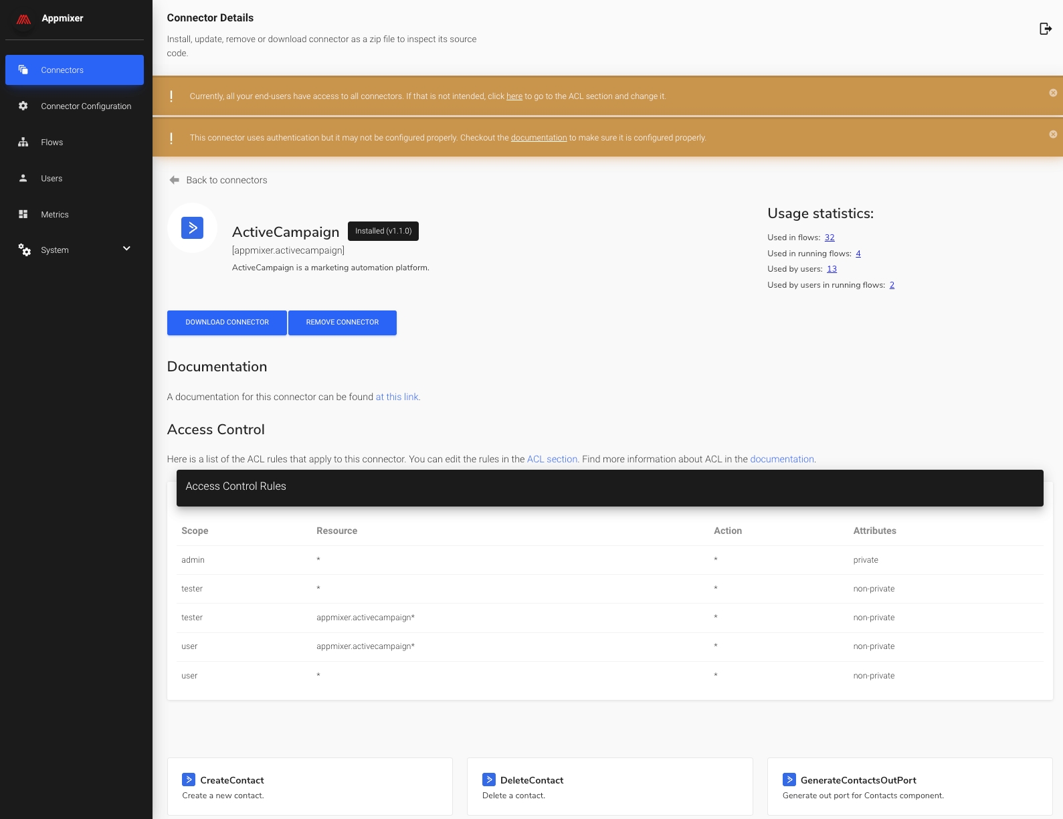Click the Appmixer logo icon
Viewport: 1063px width, 819px height.
click(x=23, y=19)
